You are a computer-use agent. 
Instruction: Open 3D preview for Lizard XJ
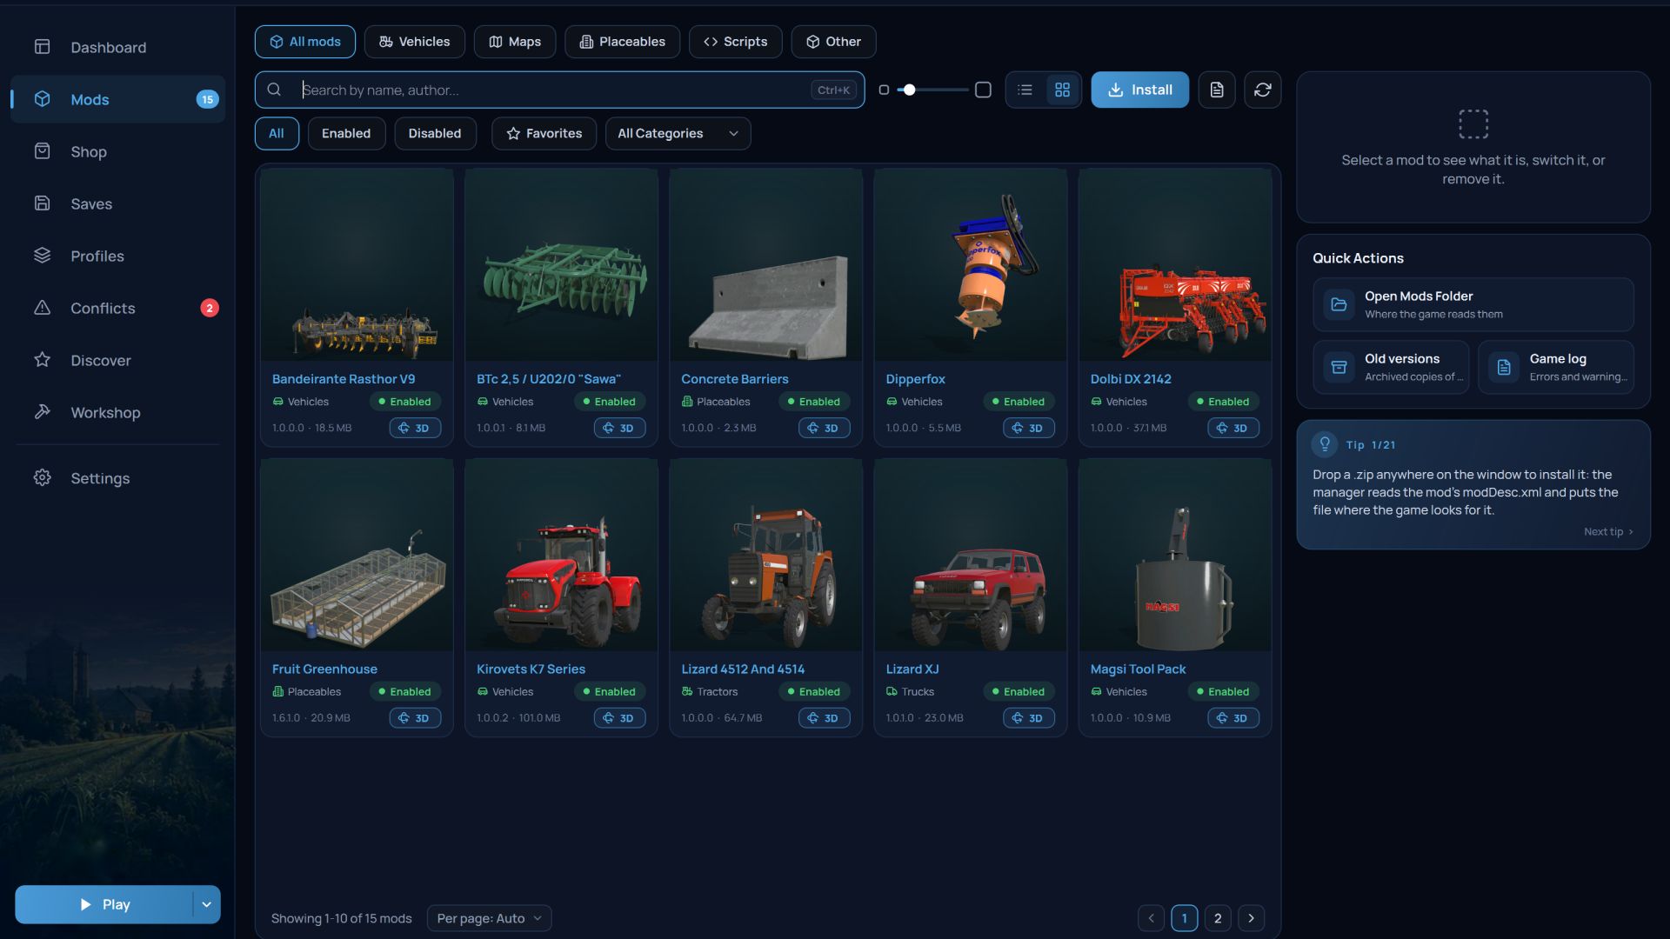1028,718
